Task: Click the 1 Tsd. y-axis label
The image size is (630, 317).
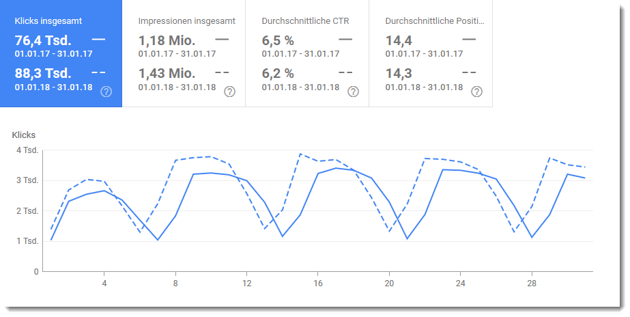Action: [27, 241]
